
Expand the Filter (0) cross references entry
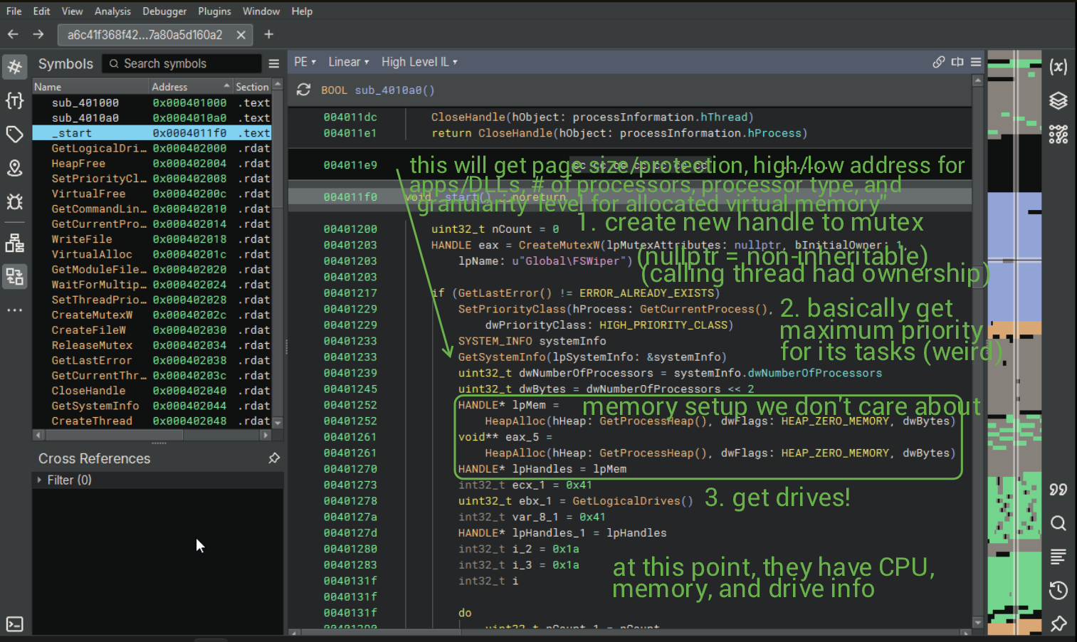pyautogui.click(x=39, y=480)
